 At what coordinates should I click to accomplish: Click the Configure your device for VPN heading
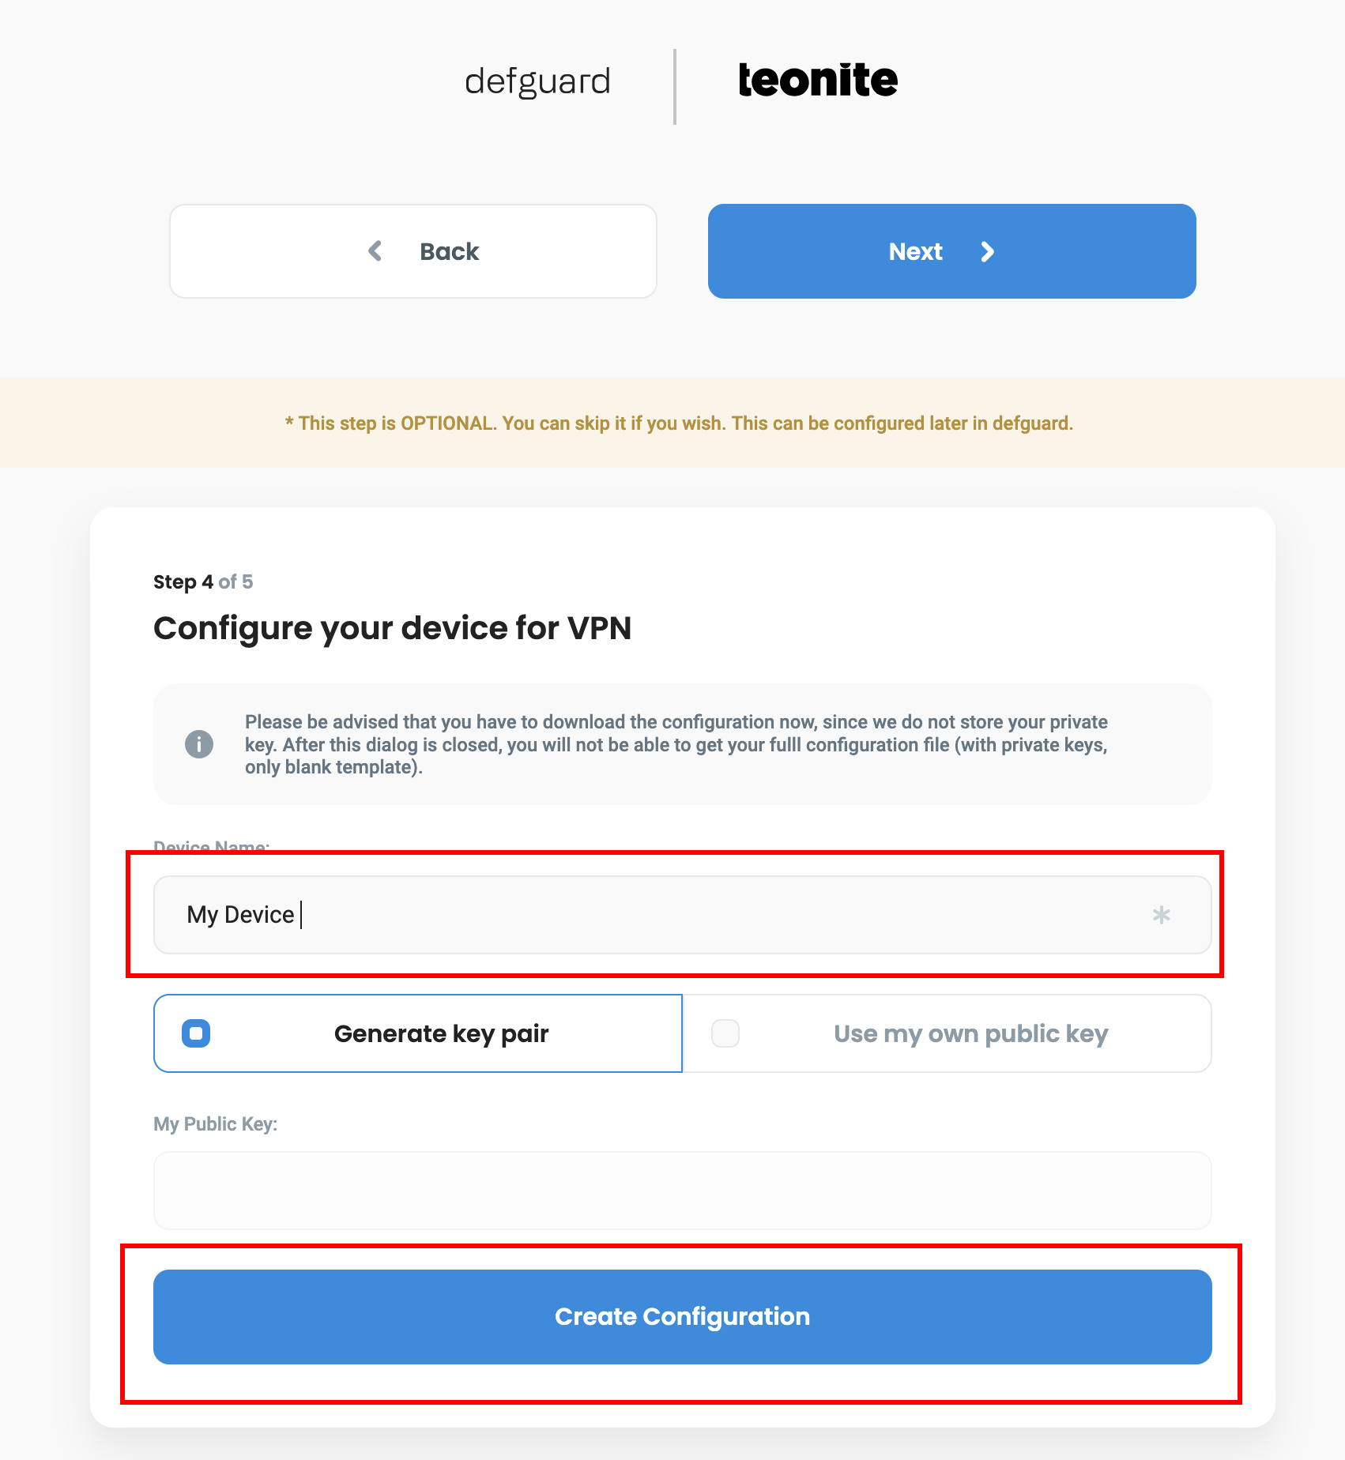click(392, 628)
